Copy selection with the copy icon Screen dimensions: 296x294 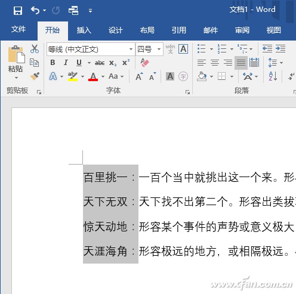[x=34, y=63]
